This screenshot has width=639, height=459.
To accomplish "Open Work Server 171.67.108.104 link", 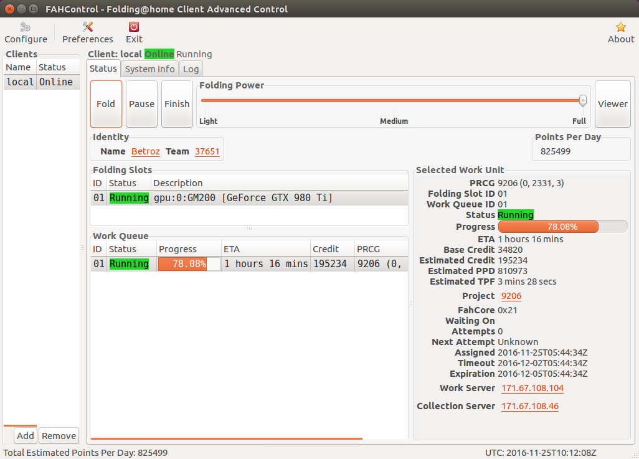I will 532,388.
